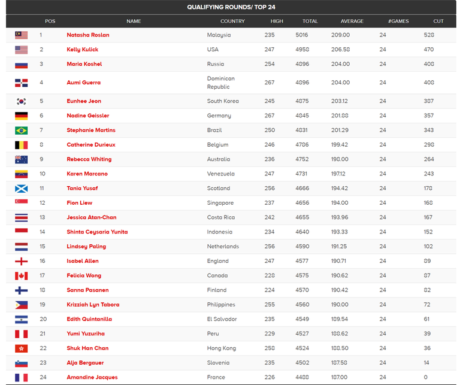
Task: Click the HIGH column header
Action: coord(277,21)
